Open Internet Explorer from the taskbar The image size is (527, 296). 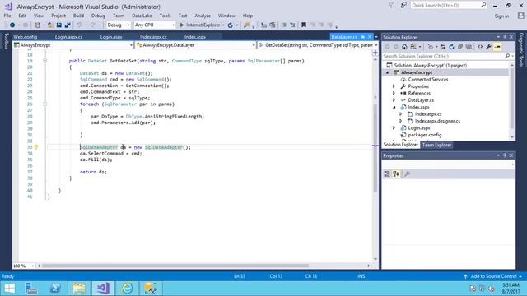[127, 289]
